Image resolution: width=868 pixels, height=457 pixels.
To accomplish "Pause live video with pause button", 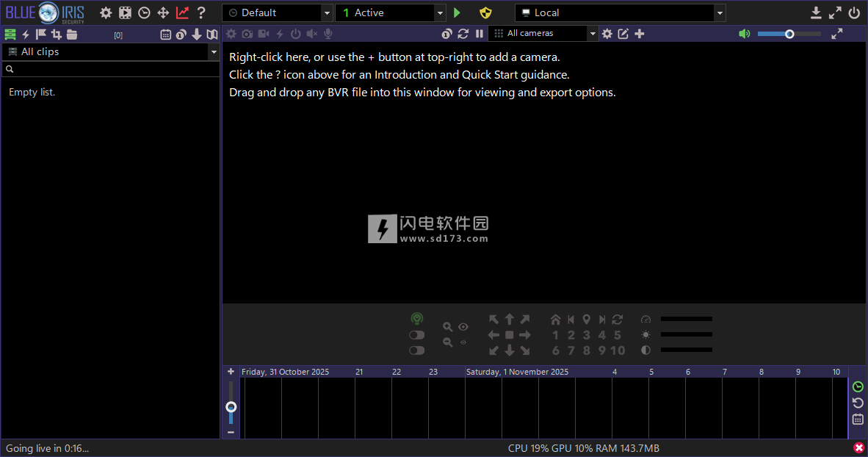I will 480,34.
